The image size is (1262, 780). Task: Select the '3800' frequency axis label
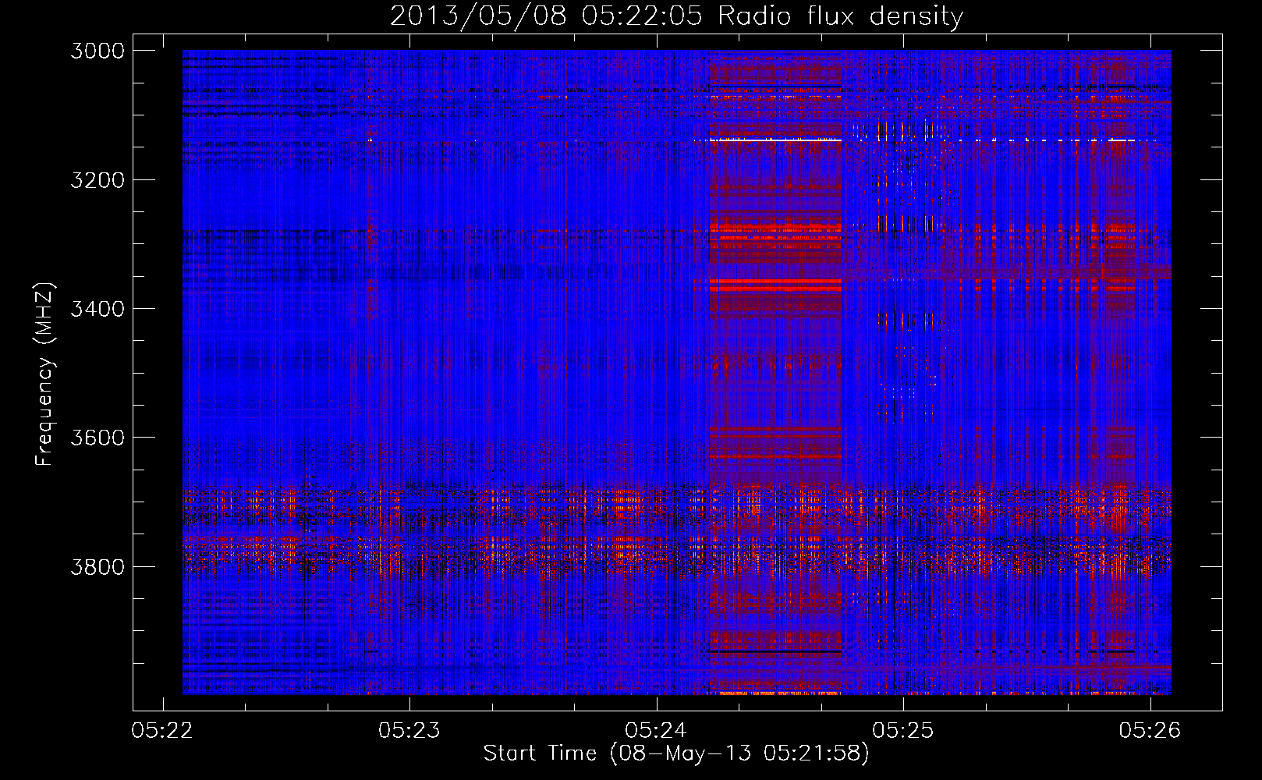tap(97, 566)
